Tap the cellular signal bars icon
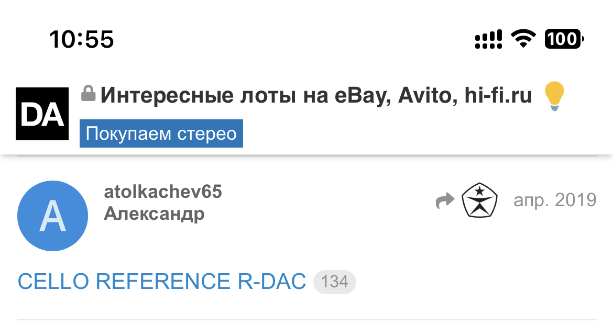This screenshot has width=613, height=324. (x=488, y=39)
